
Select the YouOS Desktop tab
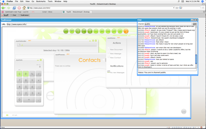[x=77, y=12]
